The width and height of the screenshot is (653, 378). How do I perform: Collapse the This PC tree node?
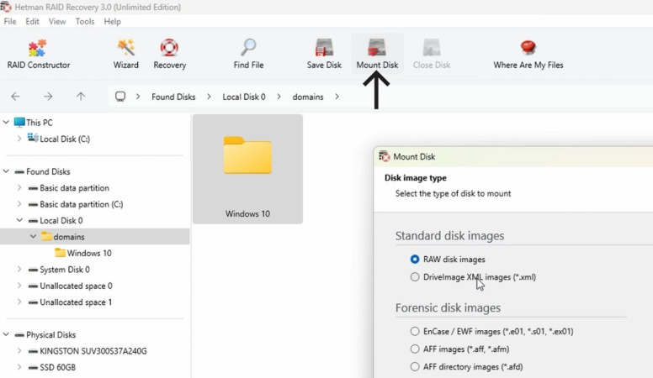[6, 123]
